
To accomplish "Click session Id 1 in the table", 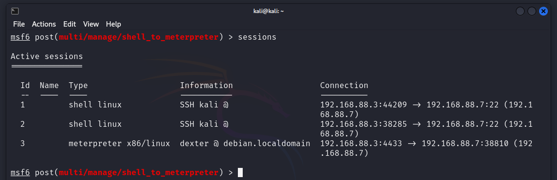I will 23,105.
